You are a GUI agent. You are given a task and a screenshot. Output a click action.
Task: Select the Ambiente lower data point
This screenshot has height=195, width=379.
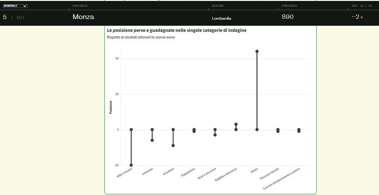[x=152, y=140]
